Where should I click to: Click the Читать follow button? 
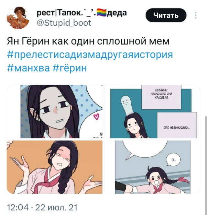(x=166, y=15)
